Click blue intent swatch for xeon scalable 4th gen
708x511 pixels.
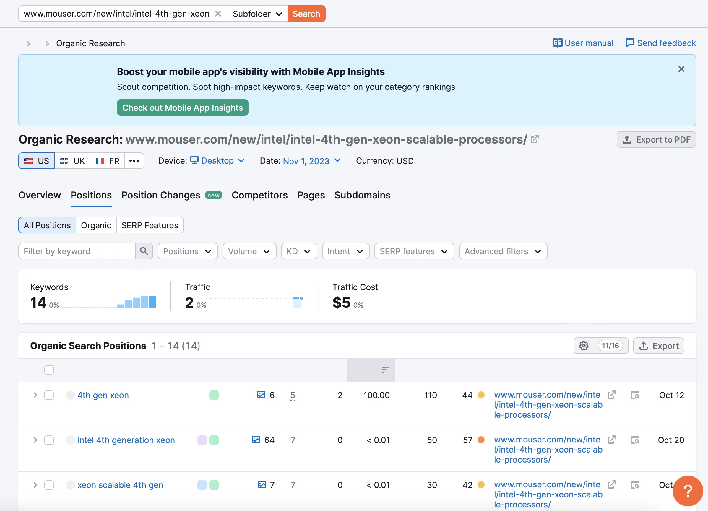click(x=202, y=485)
